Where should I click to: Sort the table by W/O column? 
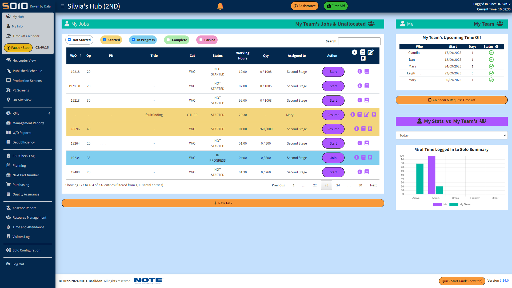click(74, 55)
